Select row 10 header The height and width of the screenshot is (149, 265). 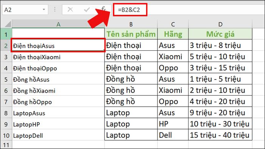[6, 135]
